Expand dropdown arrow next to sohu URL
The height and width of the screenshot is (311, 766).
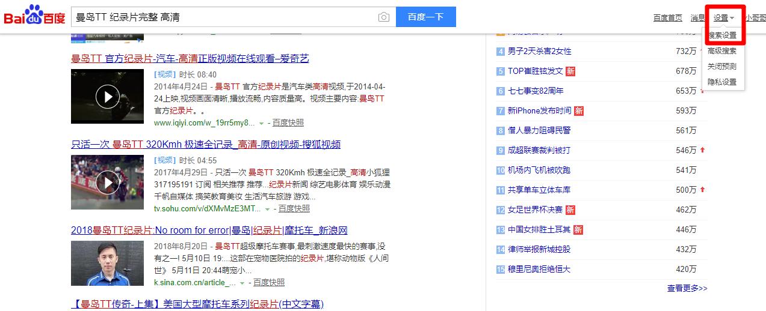[x=268, y=209]
